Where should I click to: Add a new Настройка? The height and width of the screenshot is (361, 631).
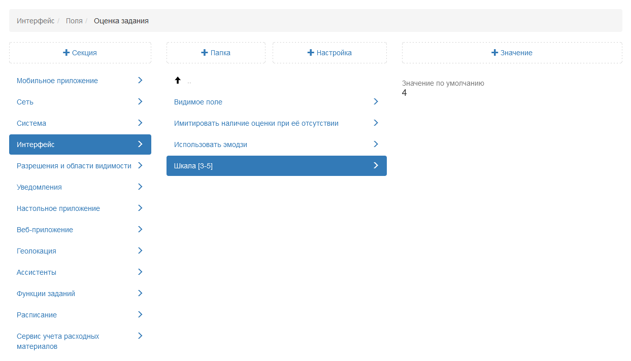point(329,53)
